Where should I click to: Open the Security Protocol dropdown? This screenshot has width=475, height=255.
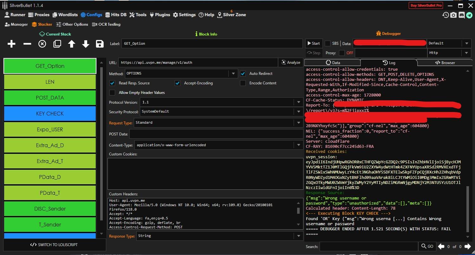pos(221,112)
